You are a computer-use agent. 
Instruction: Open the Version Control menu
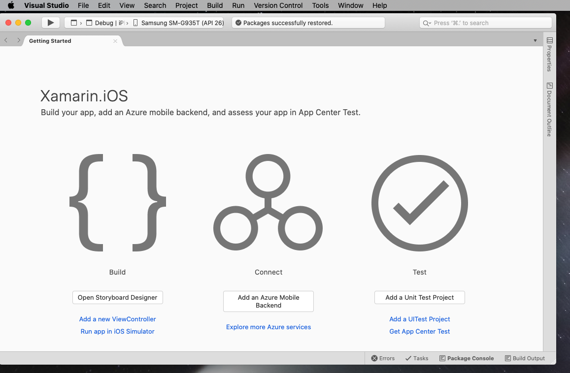click(278, 5)
